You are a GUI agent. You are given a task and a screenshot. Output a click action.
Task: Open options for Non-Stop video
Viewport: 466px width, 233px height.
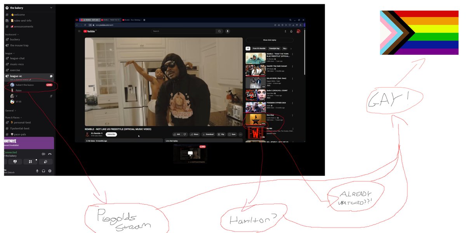tap(292, 116)
